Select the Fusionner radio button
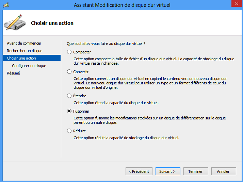This screenshot has width=243, height=182. click(69, 111)
